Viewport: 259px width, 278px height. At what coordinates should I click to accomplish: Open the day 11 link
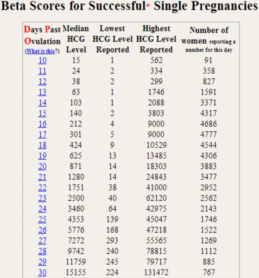42,71
